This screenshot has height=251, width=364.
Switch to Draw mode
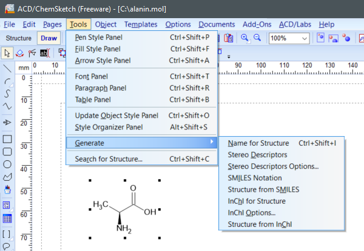[x=49, y=38]
